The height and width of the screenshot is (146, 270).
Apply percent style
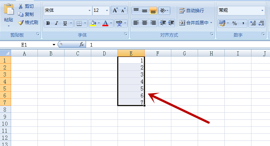pyautogui.click(x=234, y=23)
